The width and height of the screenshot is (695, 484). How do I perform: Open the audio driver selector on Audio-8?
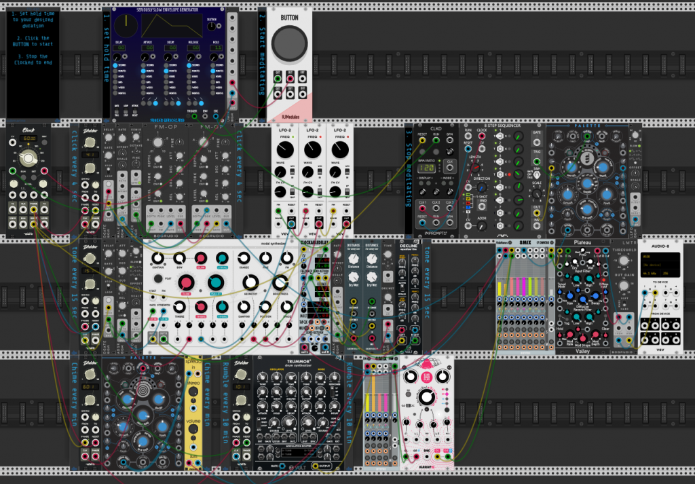(x=660, y=257)
